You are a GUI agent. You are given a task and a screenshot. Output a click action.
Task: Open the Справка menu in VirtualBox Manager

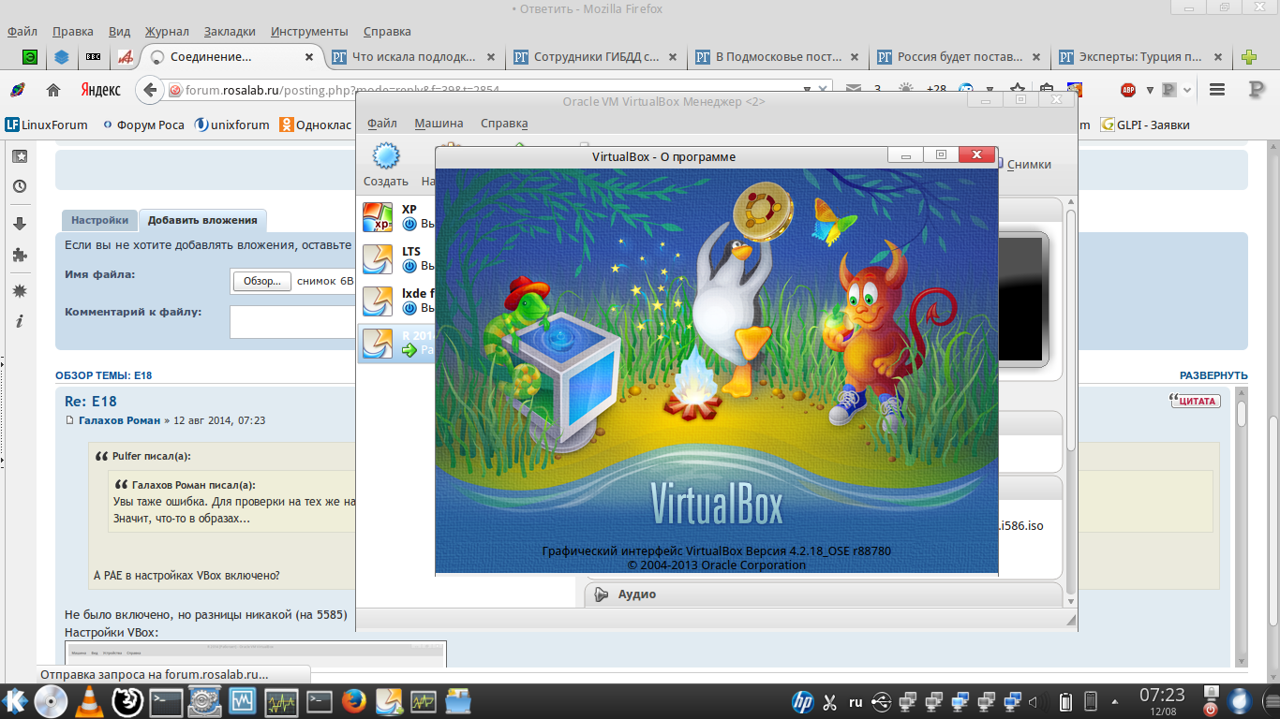coord(504,123)
